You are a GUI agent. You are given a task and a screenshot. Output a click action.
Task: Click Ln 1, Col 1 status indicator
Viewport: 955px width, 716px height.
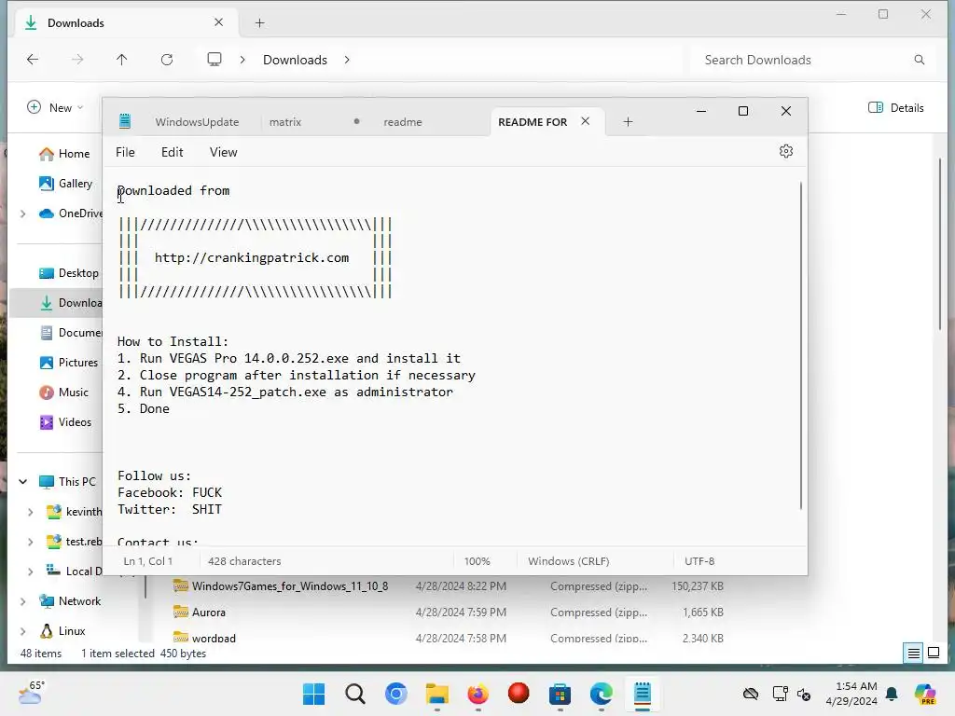148,561
